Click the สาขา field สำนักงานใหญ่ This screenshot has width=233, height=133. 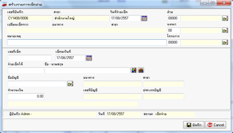coord(82,18)
